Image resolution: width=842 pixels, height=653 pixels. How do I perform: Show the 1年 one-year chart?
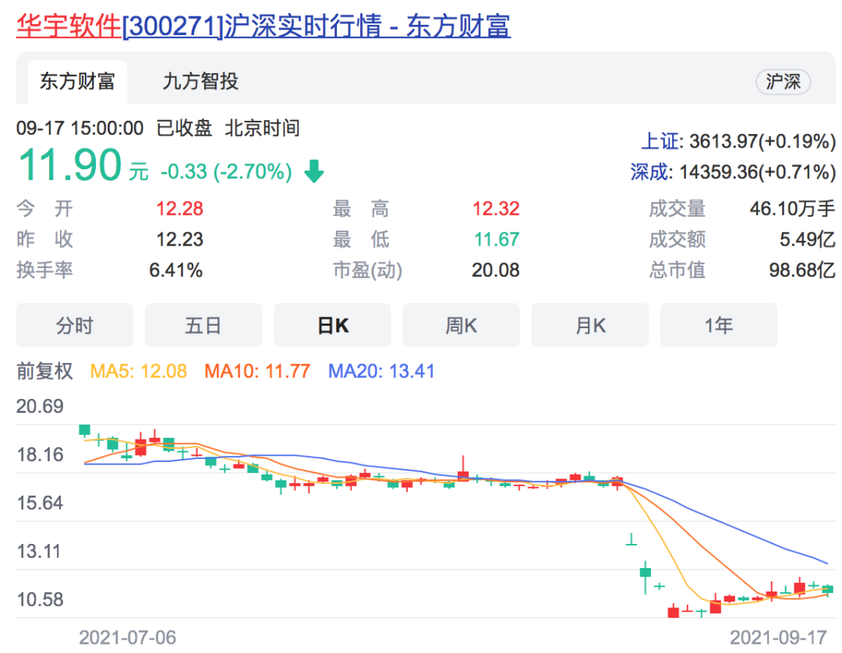pyautogui.click(x=718, y=325)
